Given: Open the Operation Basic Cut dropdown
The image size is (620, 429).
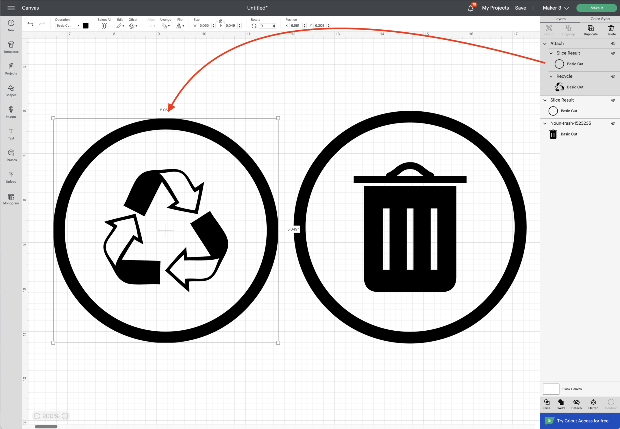Looking at the screenshot, I should coord(68,26).
